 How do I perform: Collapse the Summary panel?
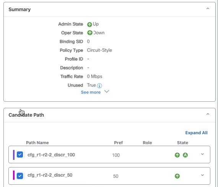click(208, 9)
